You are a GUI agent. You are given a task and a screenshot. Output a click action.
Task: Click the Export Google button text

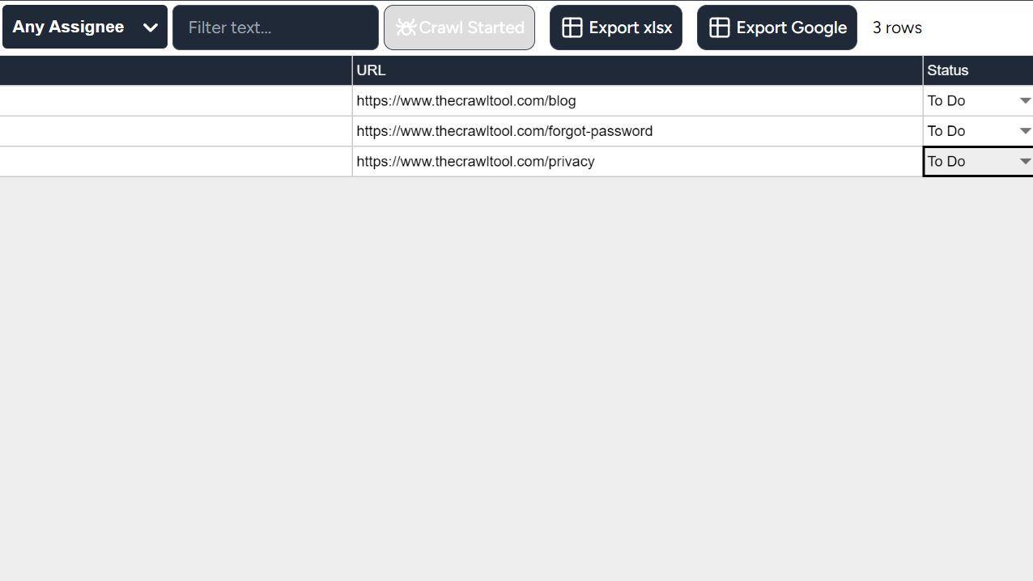[791, 28]
